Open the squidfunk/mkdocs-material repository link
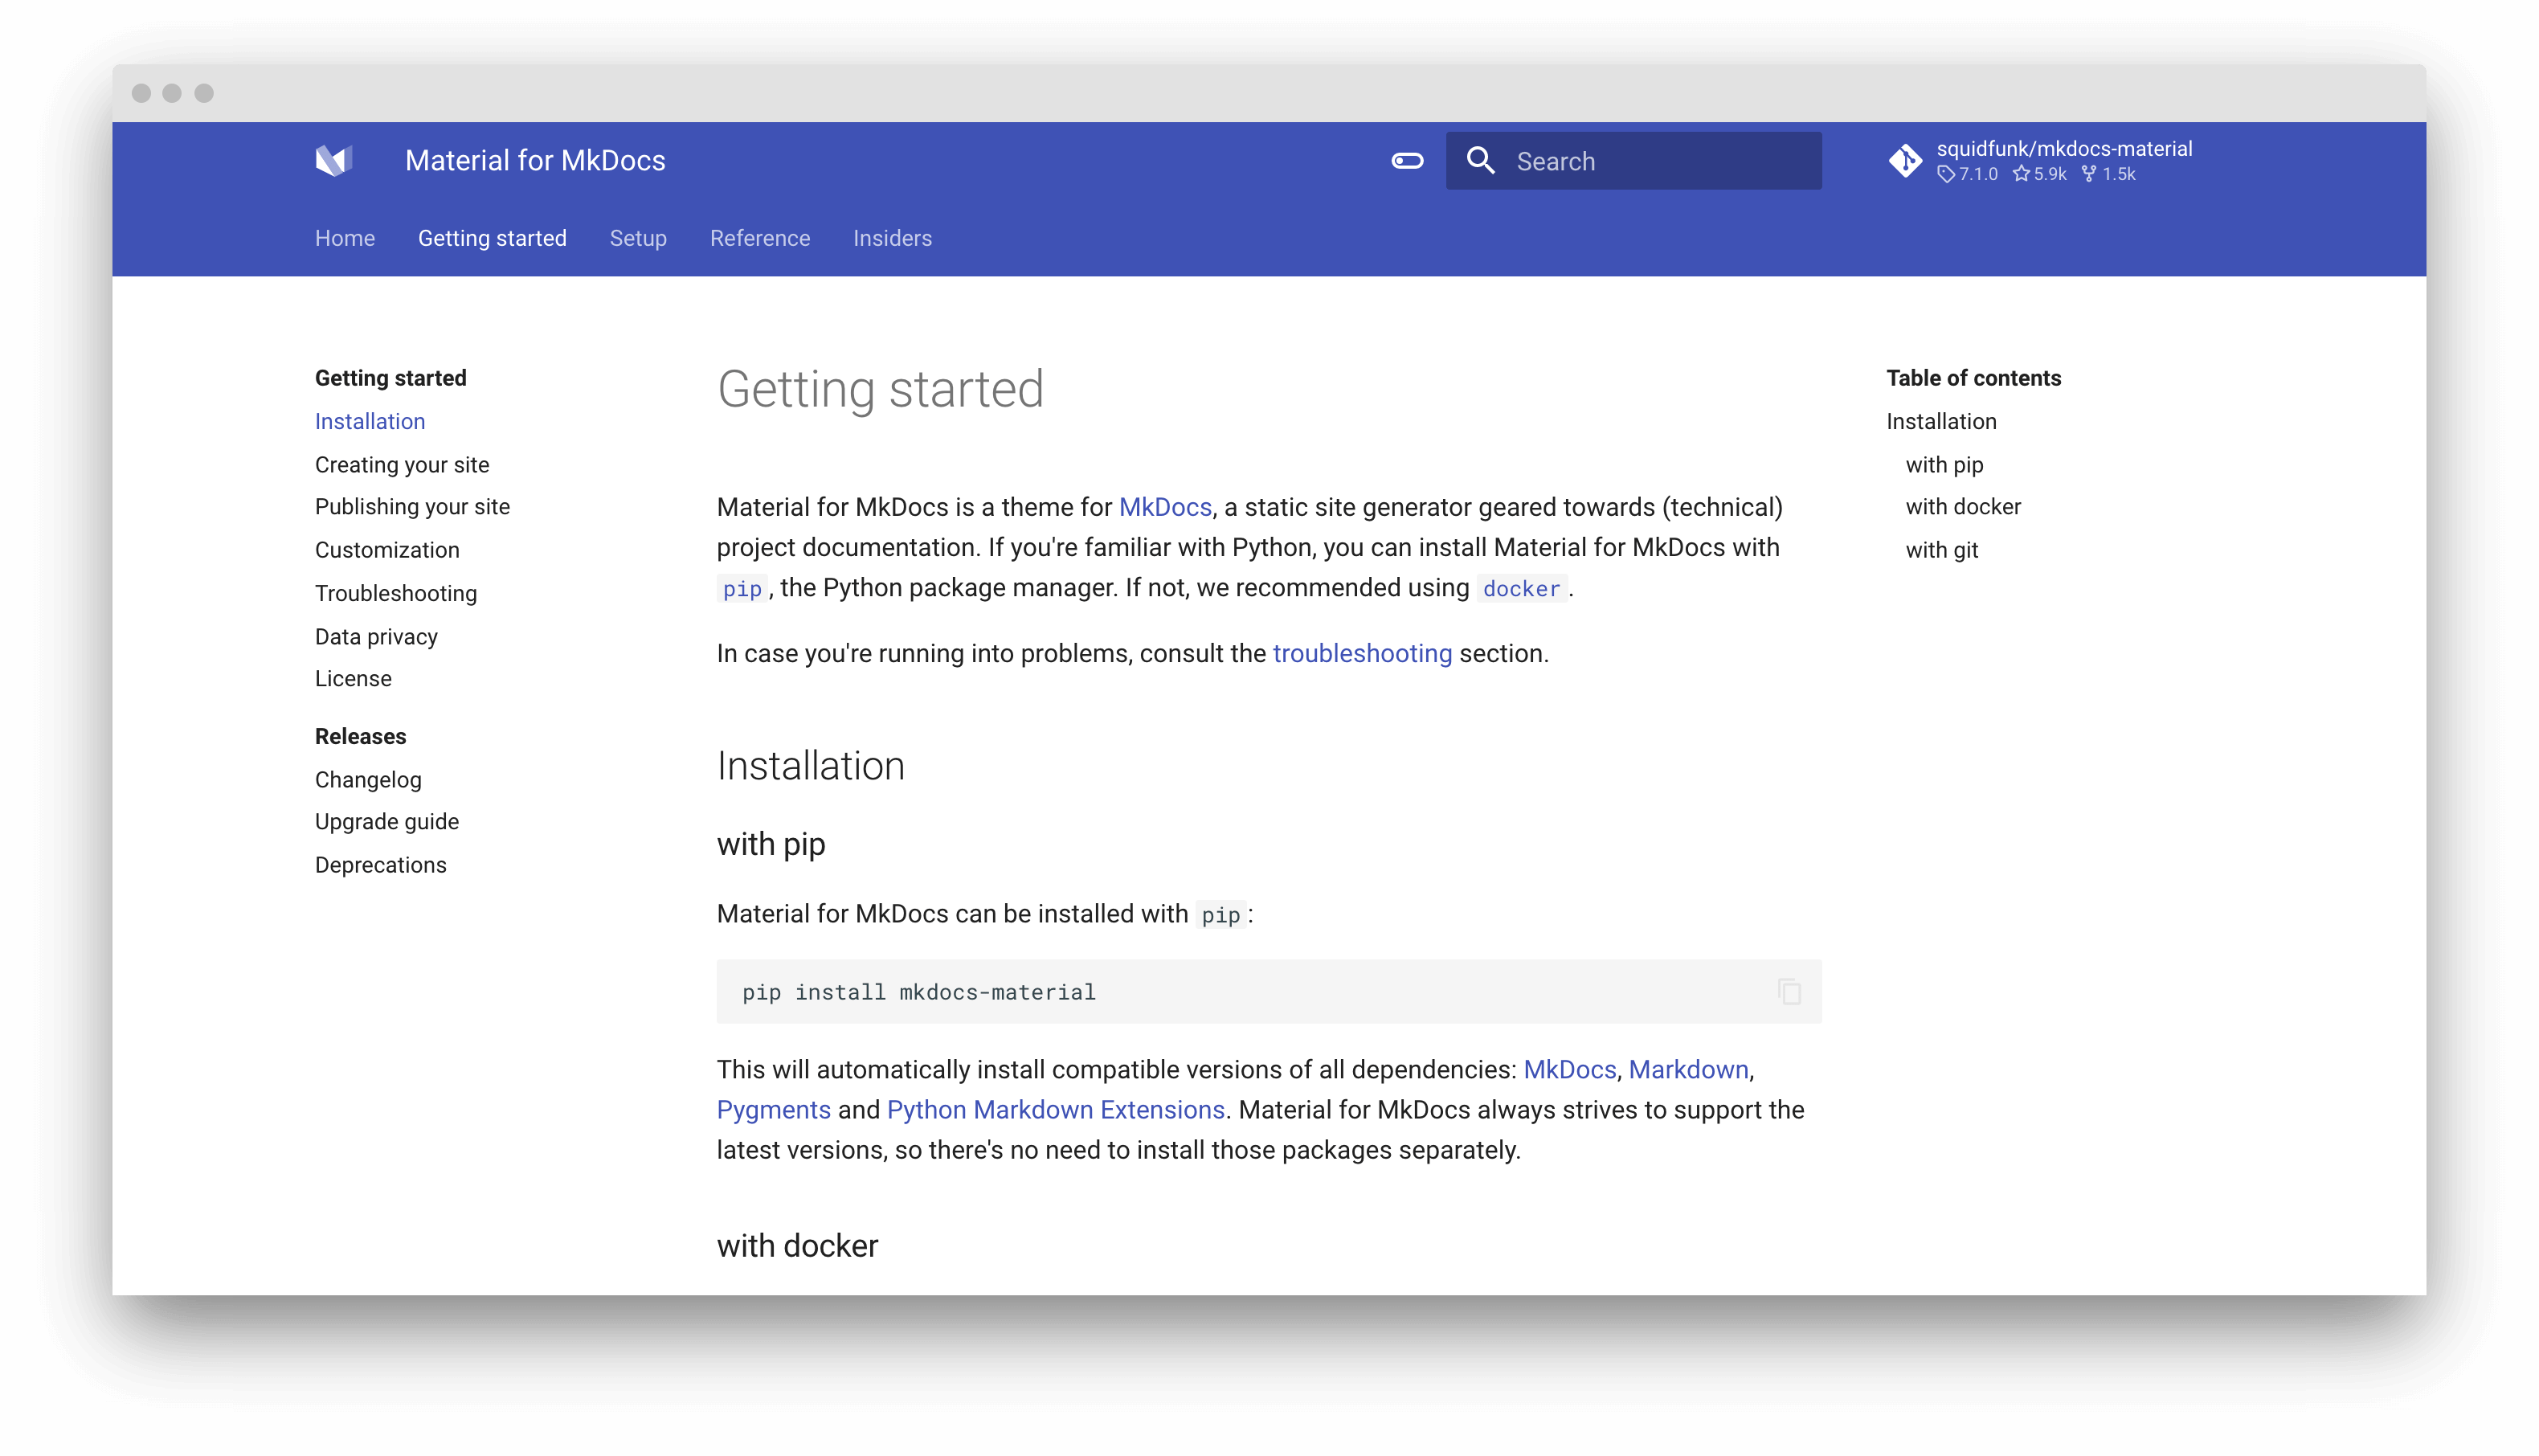The width and height of the screenshot is (2539, 1456). coord(2064,148)
